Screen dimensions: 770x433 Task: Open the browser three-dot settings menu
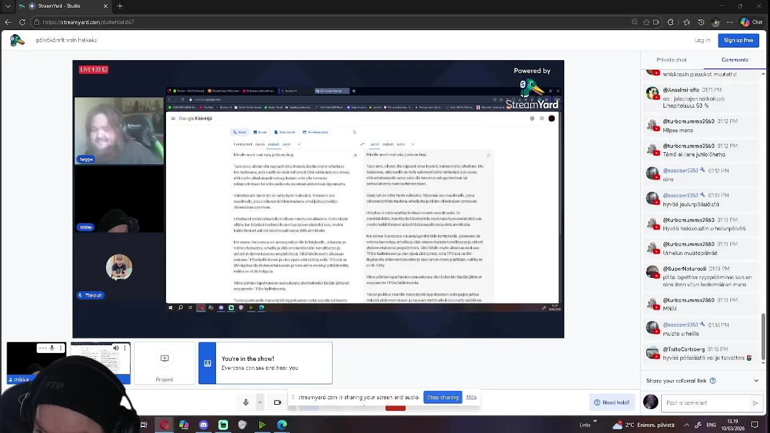[x=730, y=22]
